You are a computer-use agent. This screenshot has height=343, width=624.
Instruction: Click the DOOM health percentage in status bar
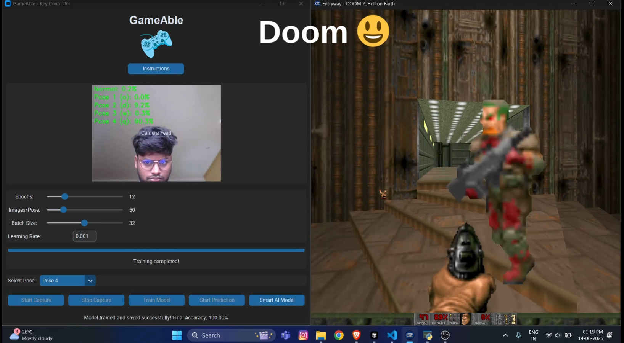440,317
